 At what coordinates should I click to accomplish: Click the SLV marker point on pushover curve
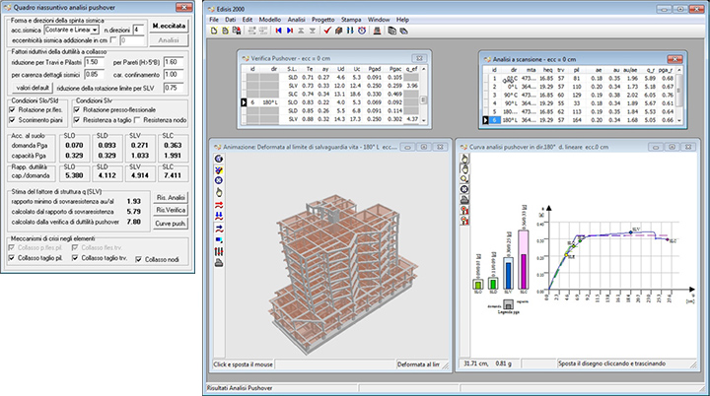631,232
